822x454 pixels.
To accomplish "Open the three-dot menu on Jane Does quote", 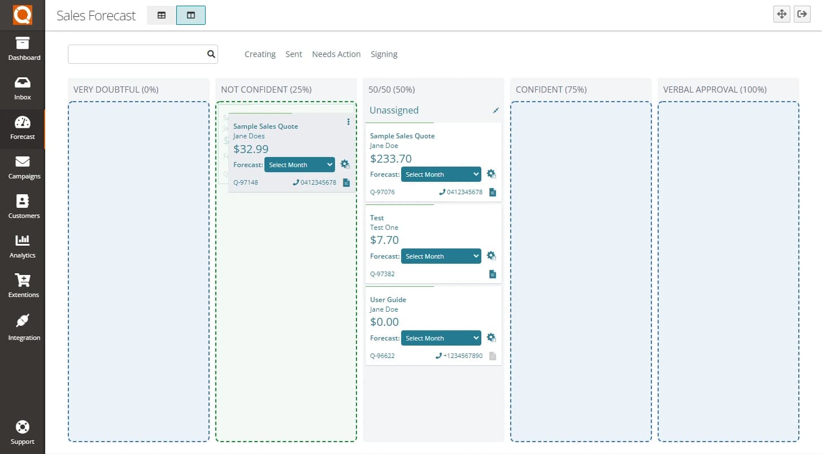I will pos(349,121).
